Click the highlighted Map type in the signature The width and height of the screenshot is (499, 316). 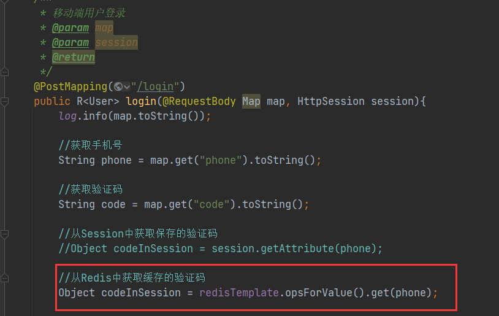coord(251,101)
